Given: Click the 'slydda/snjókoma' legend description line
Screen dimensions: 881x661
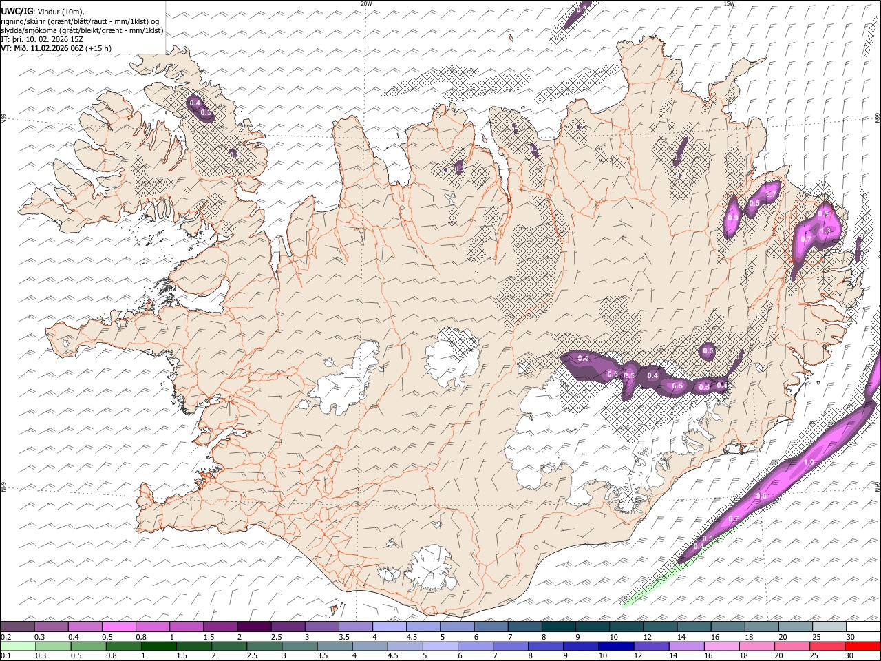Looking at the screenshot, I should click(83, 30).
